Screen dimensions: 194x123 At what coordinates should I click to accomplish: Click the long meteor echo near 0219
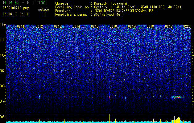(177, 97)
